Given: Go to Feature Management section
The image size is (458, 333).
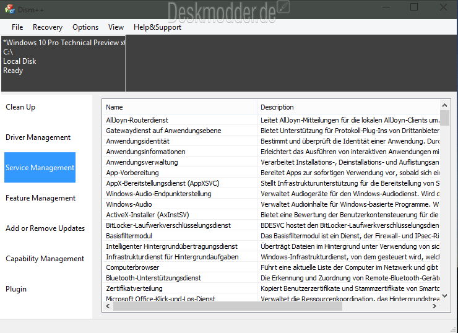Looking at the screenshot, I should click(x=40, y=198).
